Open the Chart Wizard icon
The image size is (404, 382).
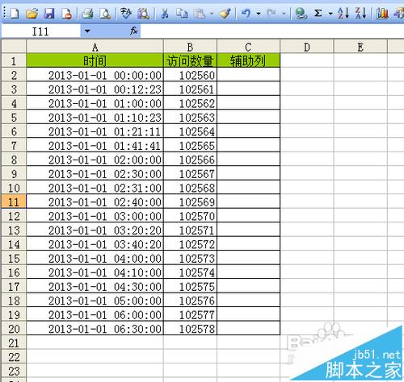coord(382,13)
